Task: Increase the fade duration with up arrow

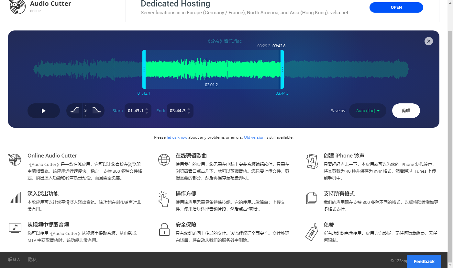Action: tap(85, 106)
